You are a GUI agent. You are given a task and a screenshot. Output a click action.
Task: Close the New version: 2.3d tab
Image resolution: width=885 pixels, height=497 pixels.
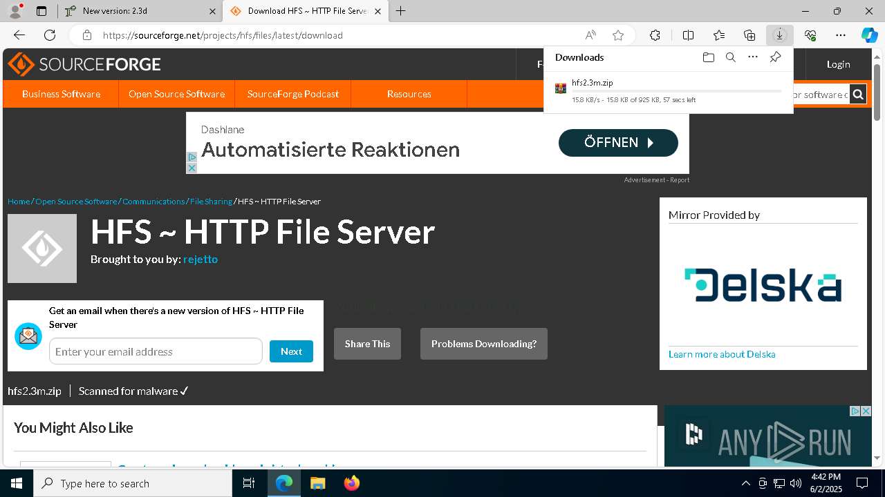pos(212,11)
